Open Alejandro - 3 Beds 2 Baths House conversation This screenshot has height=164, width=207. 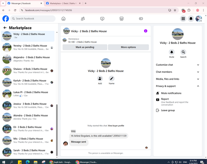tap(28, 59)
